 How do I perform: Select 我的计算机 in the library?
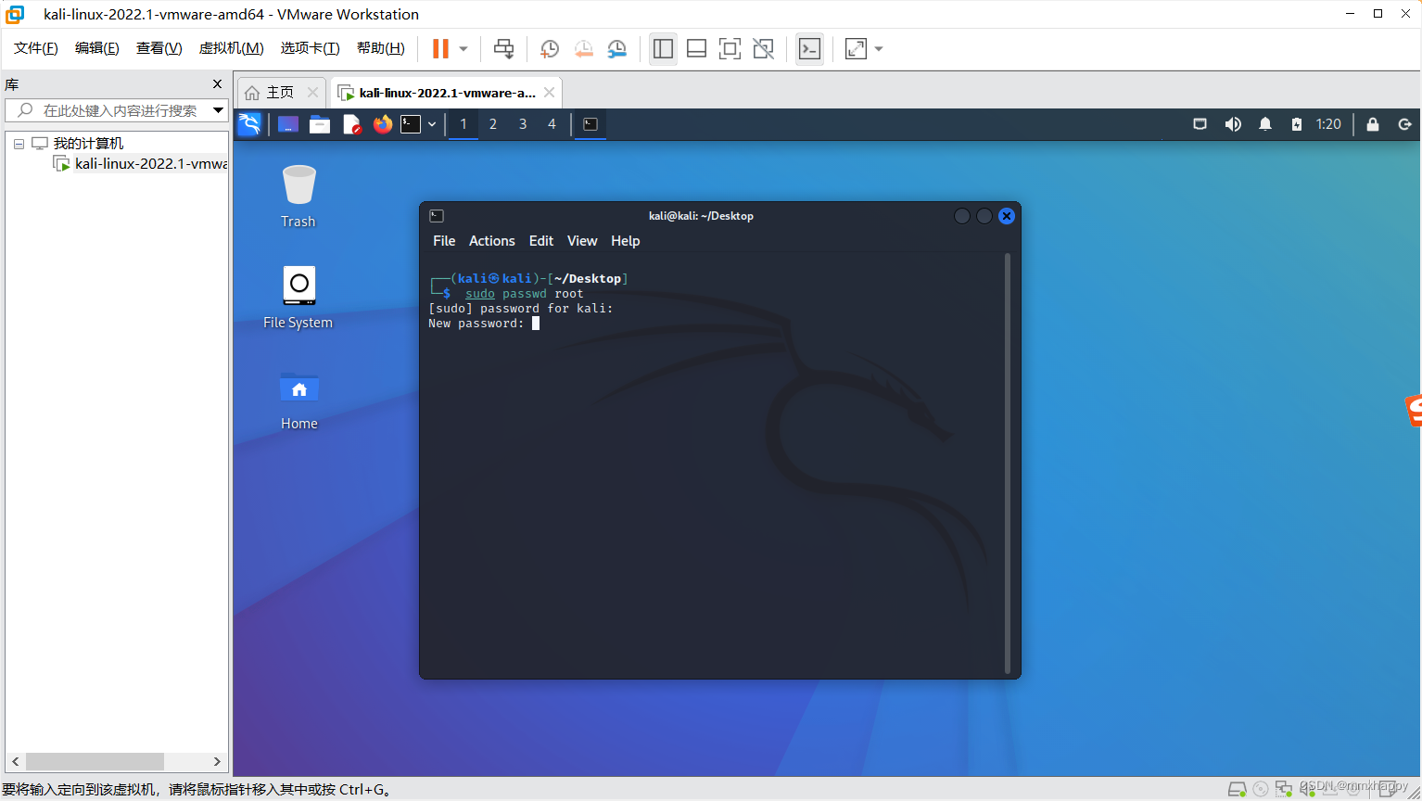tap(88, 144)
